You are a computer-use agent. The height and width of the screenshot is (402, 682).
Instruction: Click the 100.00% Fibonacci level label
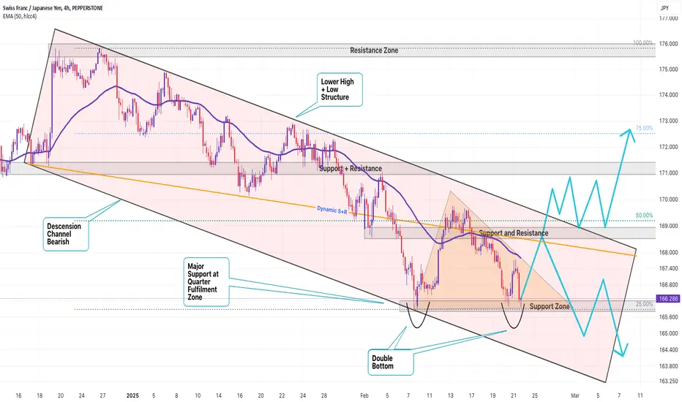[x=643, y=42]
